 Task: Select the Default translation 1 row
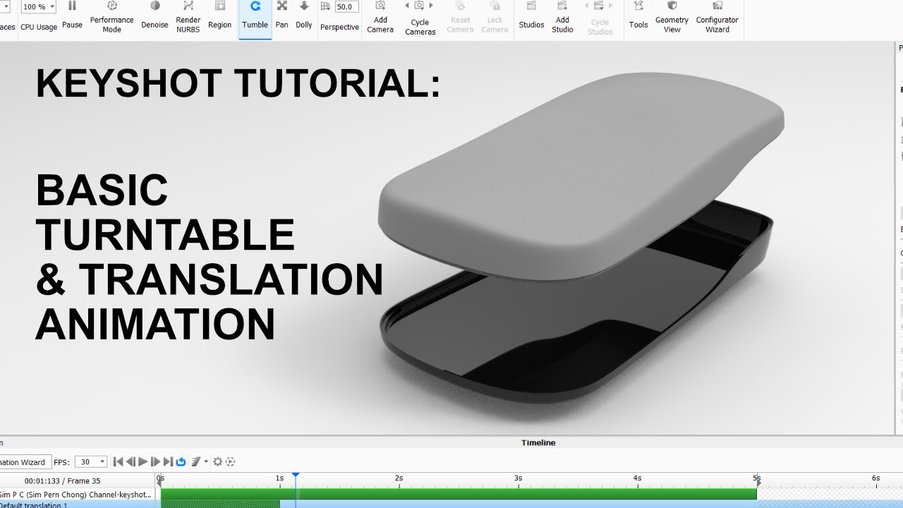76,504
